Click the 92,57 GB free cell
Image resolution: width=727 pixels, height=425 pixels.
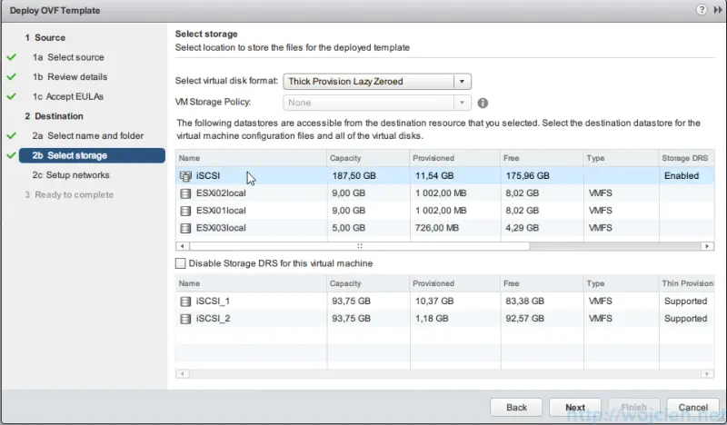coord(525,319)
